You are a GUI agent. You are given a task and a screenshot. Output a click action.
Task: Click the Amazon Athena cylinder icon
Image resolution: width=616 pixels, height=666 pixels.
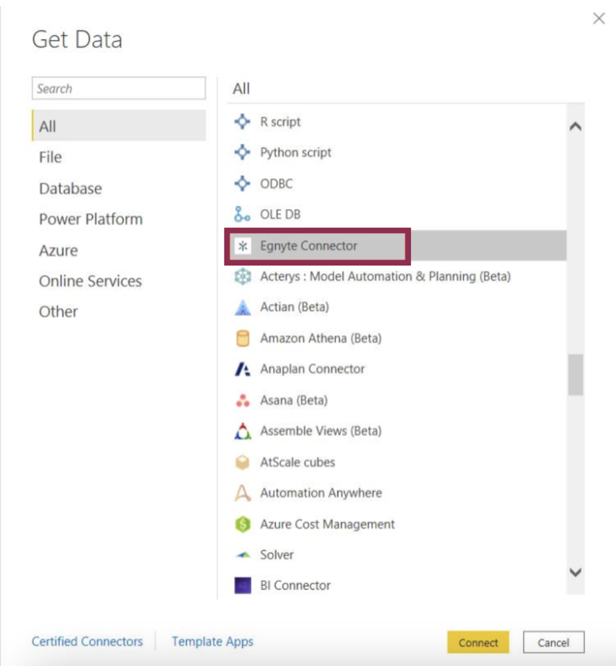(x=242, y=339)
